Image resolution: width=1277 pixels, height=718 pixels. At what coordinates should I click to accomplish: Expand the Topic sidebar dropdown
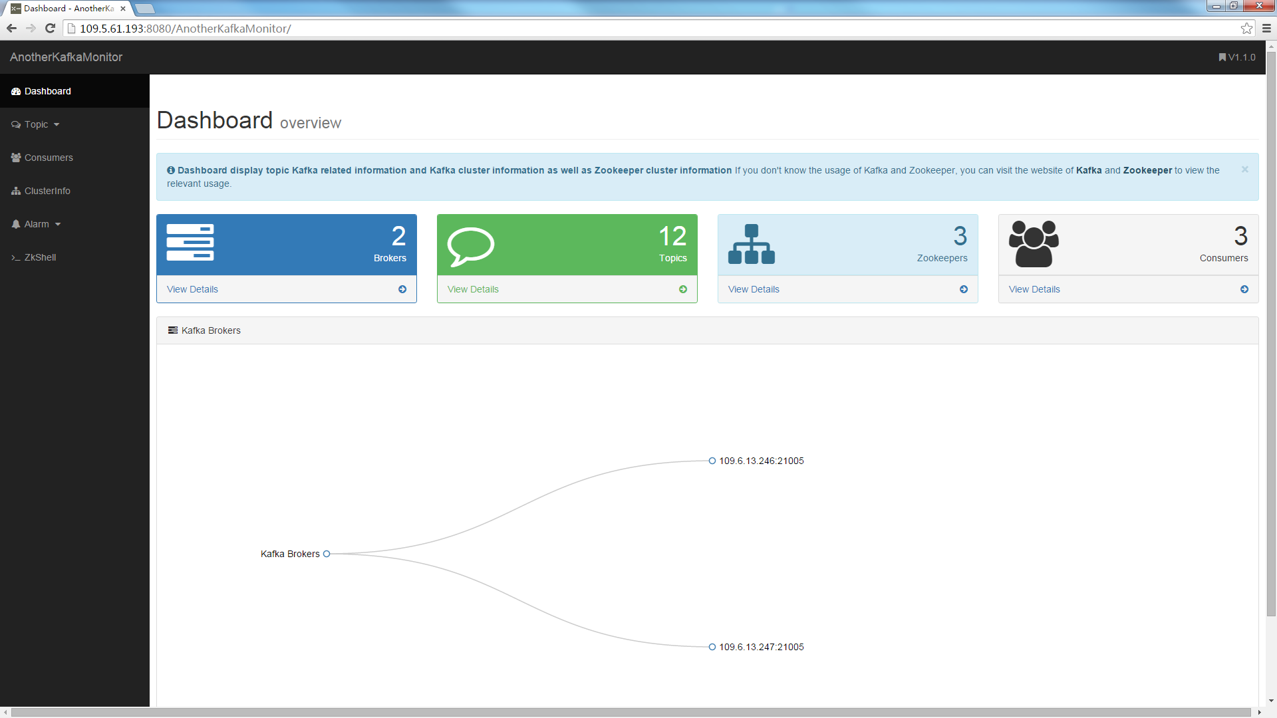point(37,124)
